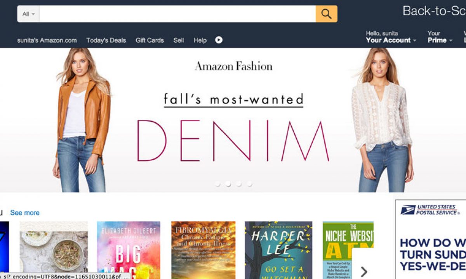Select the first banner carousel dot

218,184
